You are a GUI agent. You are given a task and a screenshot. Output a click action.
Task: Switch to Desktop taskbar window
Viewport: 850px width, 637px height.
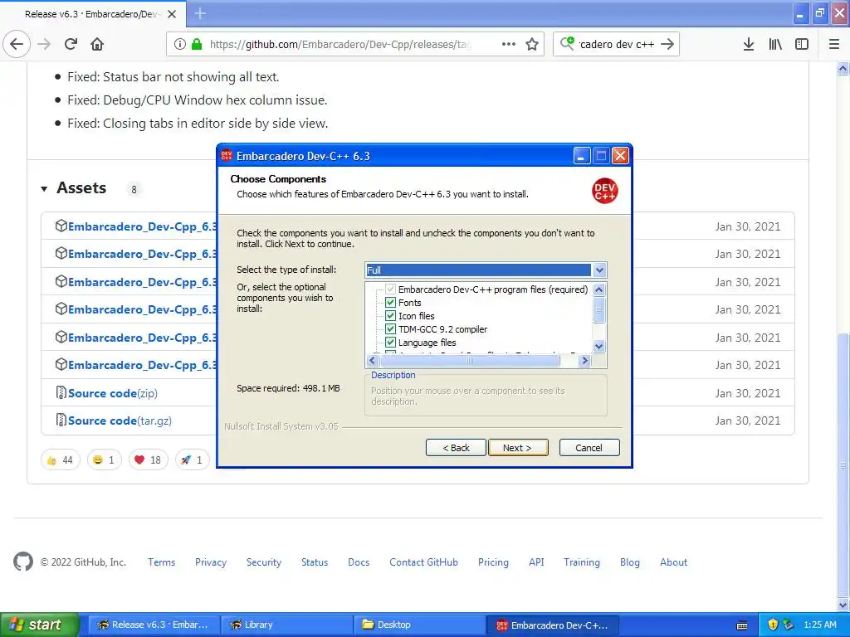coord(419,625)
